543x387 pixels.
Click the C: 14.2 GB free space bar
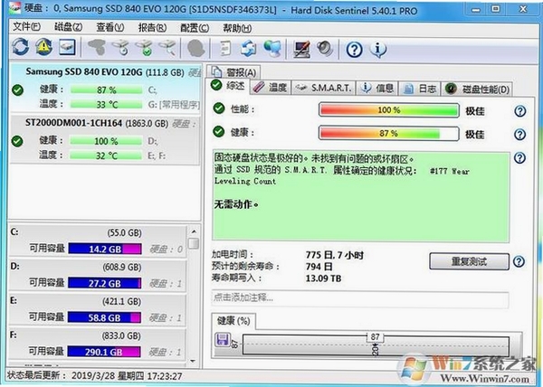pyautogui.click(x=105, y=249)
